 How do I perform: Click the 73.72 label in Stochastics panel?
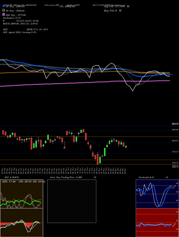(173, 187)
